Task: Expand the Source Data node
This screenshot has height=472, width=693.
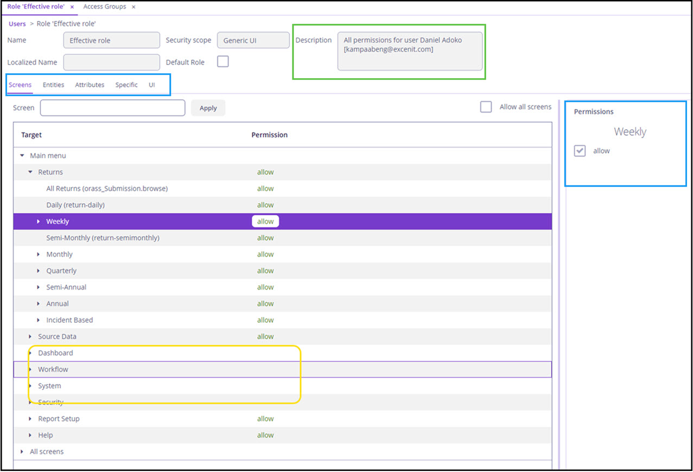Action: pyautogui.click(x=30, y=337)
